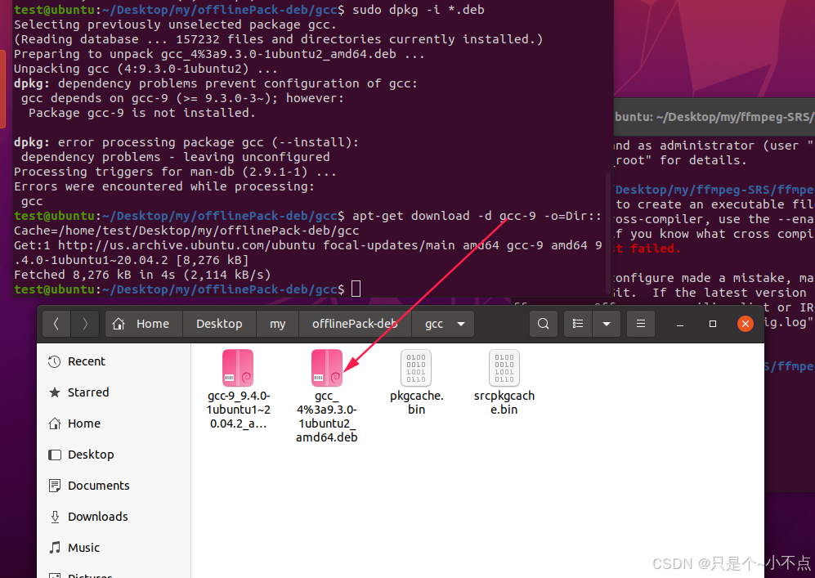Image resolution: width=815 pixels, height=578 pixels.
Task: Click the Documents sidebar icon
Action: (x=55, y=486)
